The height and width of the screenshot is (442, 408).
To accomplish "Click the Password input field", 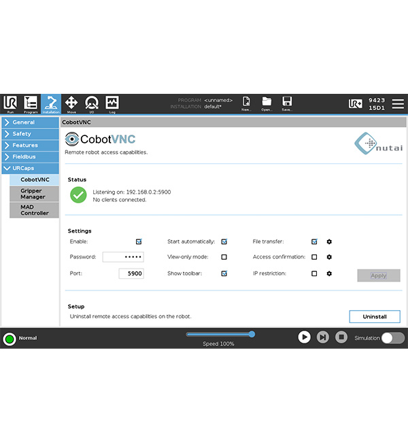I will (x=123, y=257).
